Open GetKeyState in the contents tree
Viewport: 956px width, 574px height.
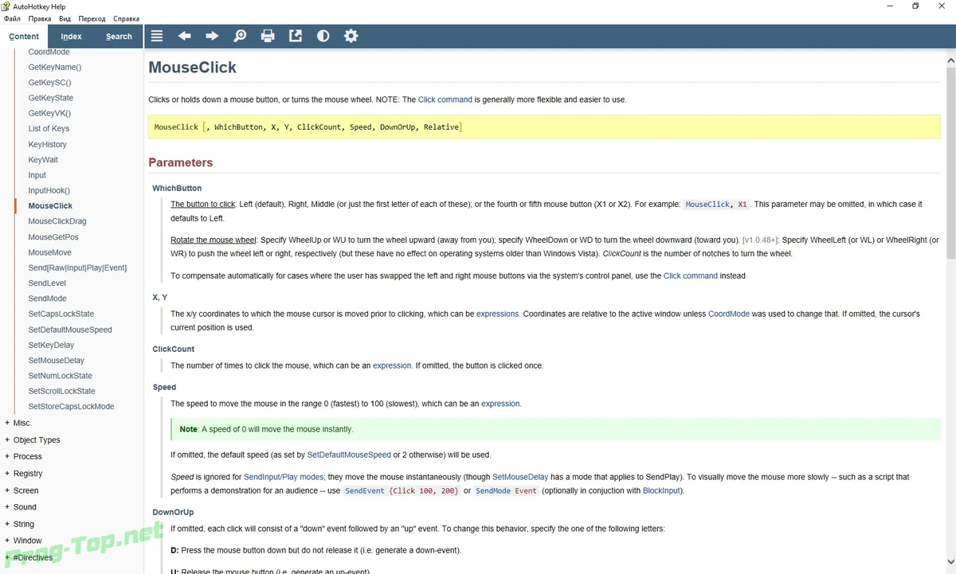(x=50, y=98)
